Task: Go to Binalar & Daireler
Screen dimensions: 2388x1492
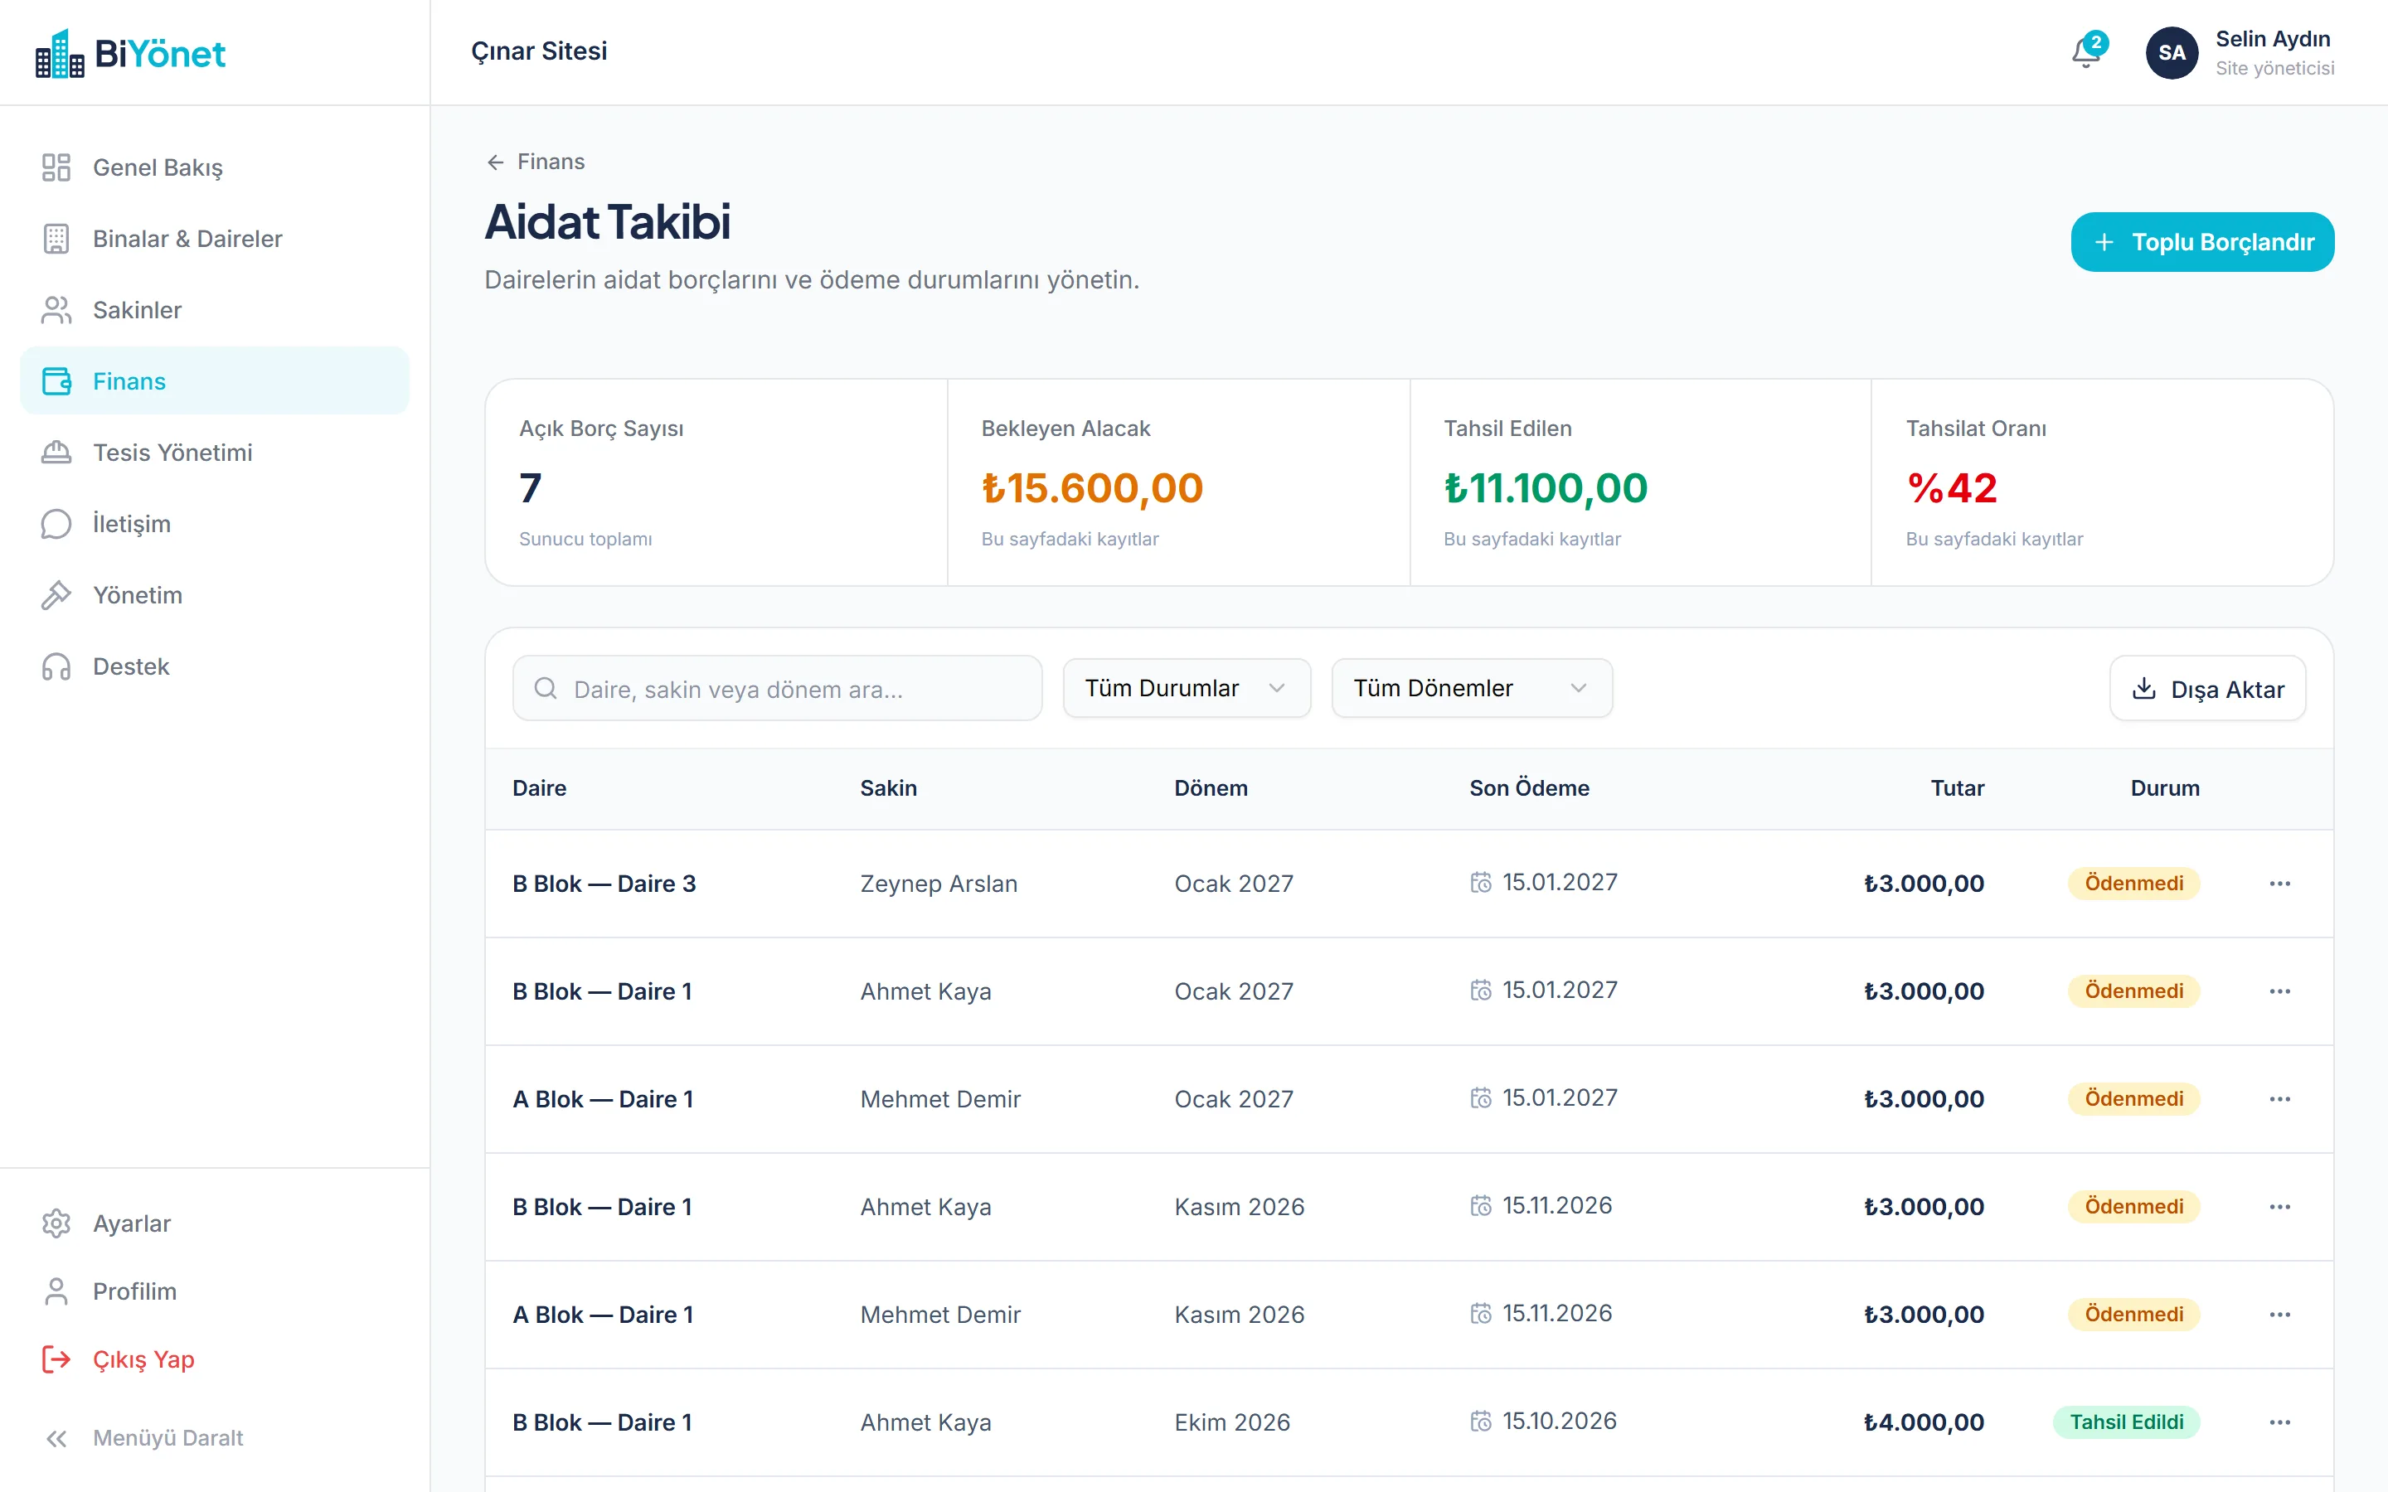Action: (214, 239)
